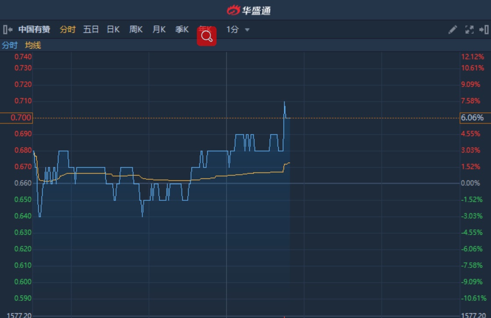The image size is (491, 318).
Task: Switch to the 五日 chart tab
Action: [91, 29]
